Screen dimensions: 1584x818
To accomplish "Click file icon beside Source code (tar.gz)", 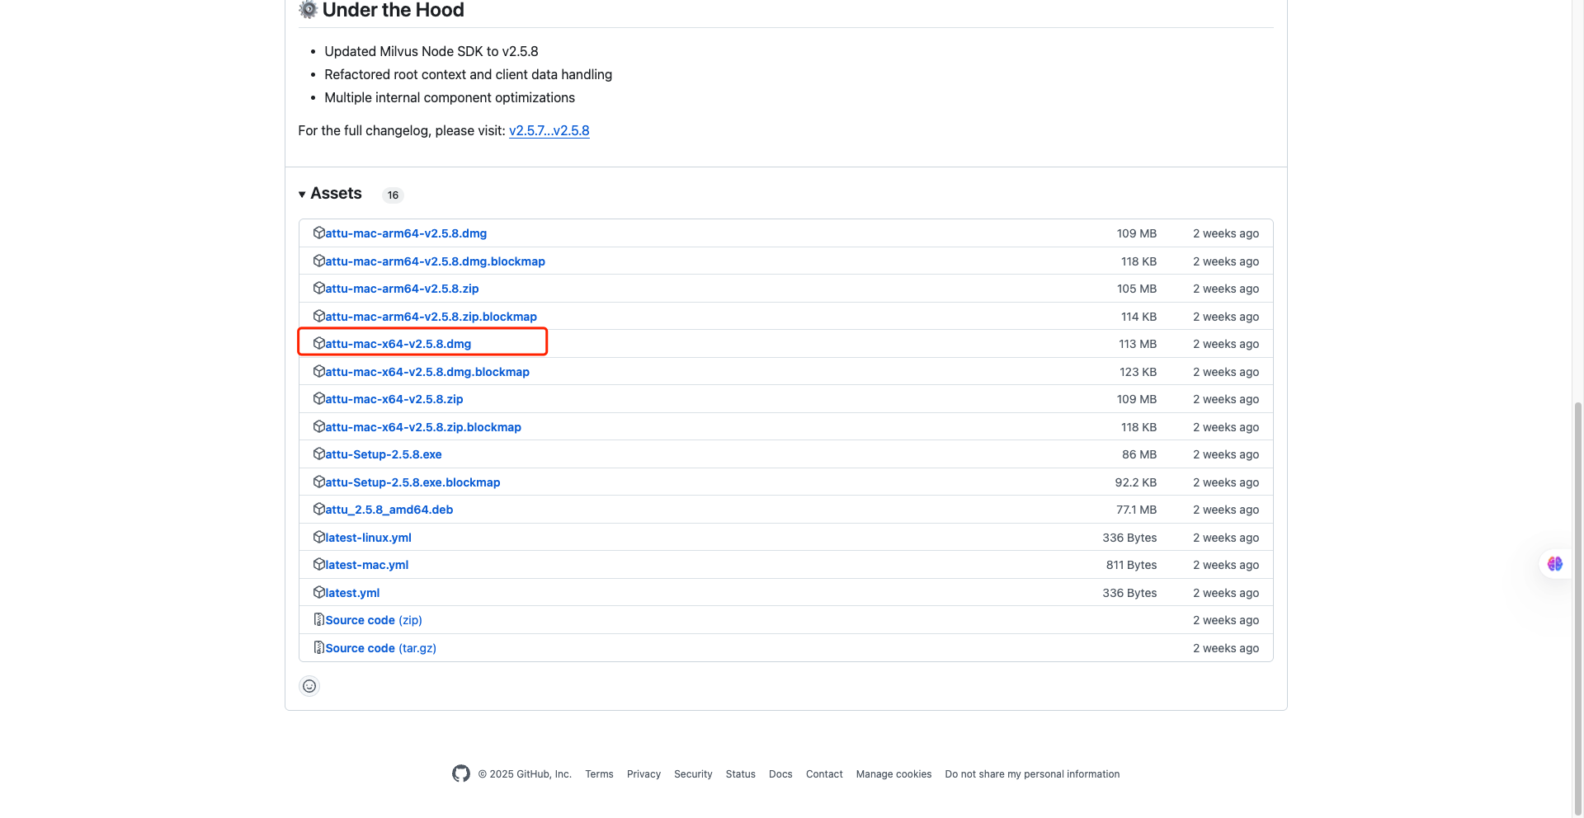I will (x=318, y=647).
